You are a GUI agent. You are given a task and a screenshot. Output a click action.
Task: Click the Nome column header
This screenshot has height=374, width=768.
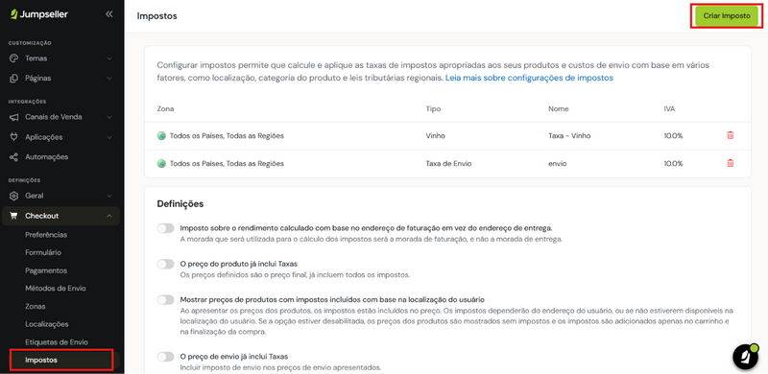[x=559, y=108]
